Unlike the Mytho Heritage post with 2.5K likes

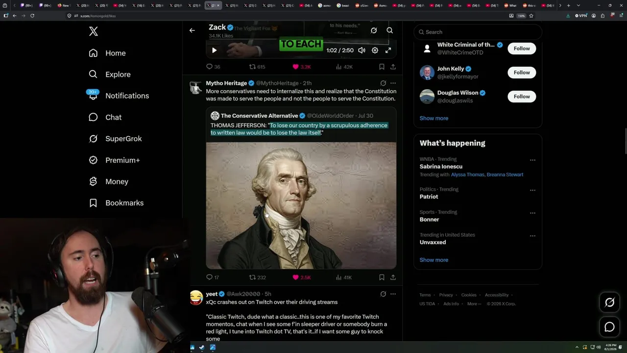point(302,277)
